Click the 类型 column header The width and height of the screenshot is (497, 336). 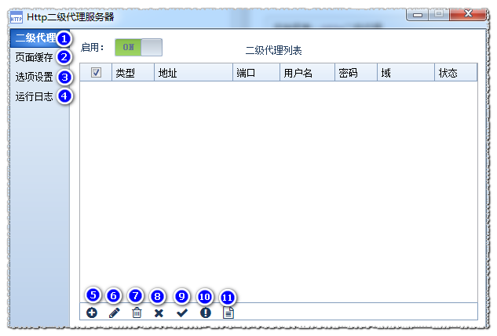(126, 73)
